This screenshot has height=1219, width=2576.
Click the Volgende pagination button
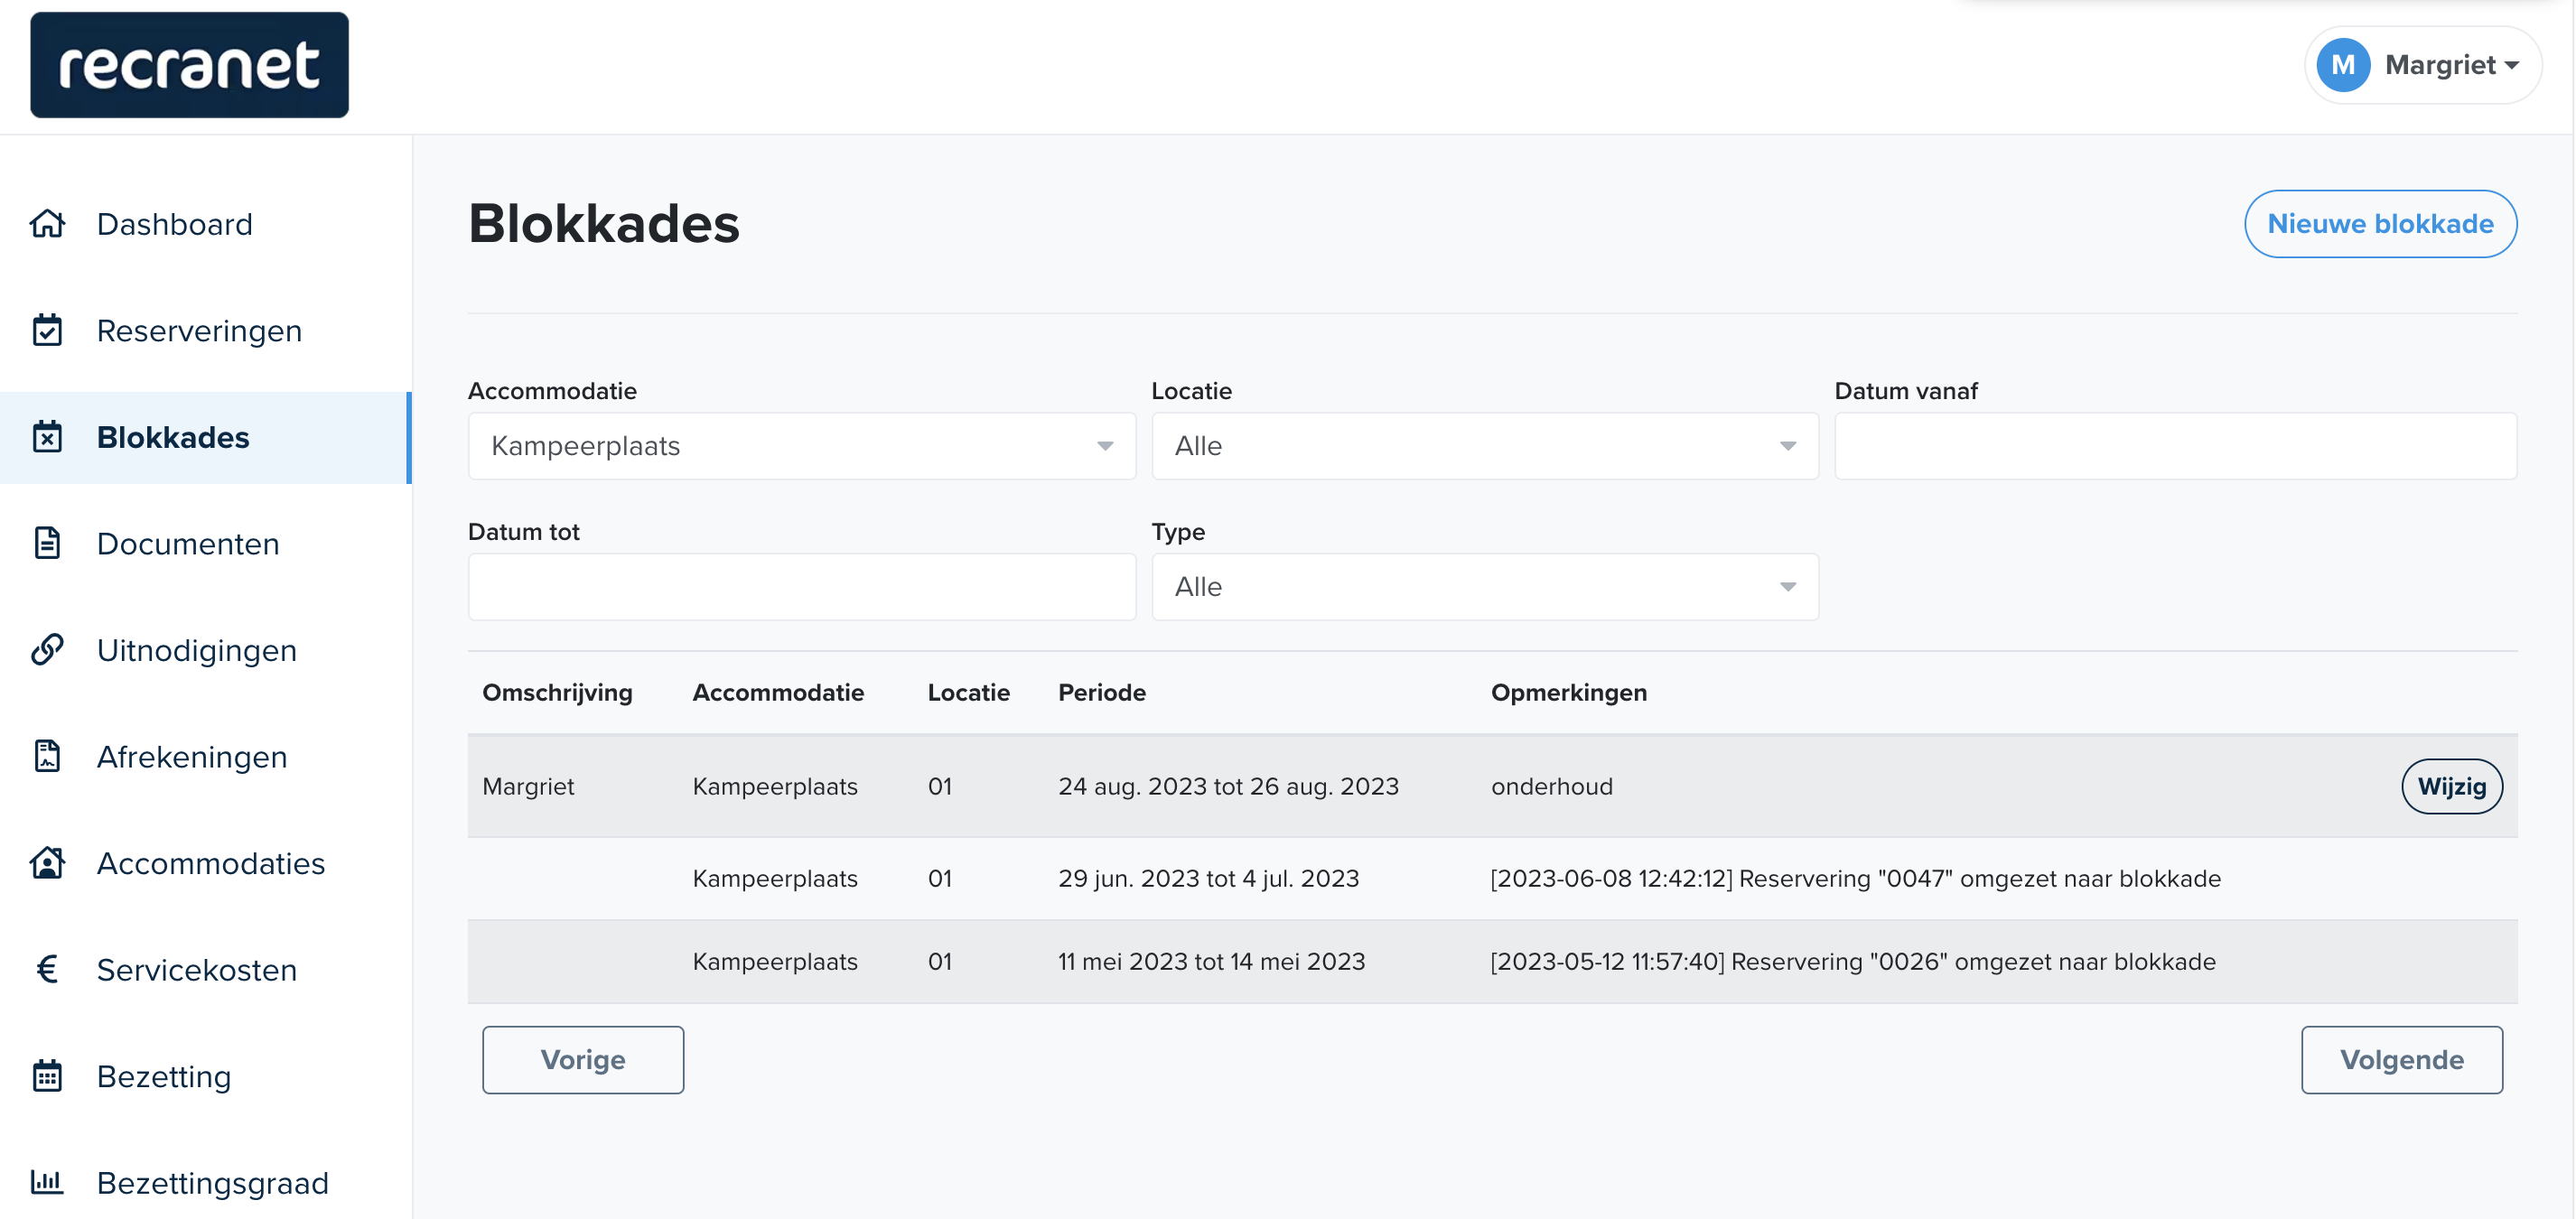tap(2401, 1060)
